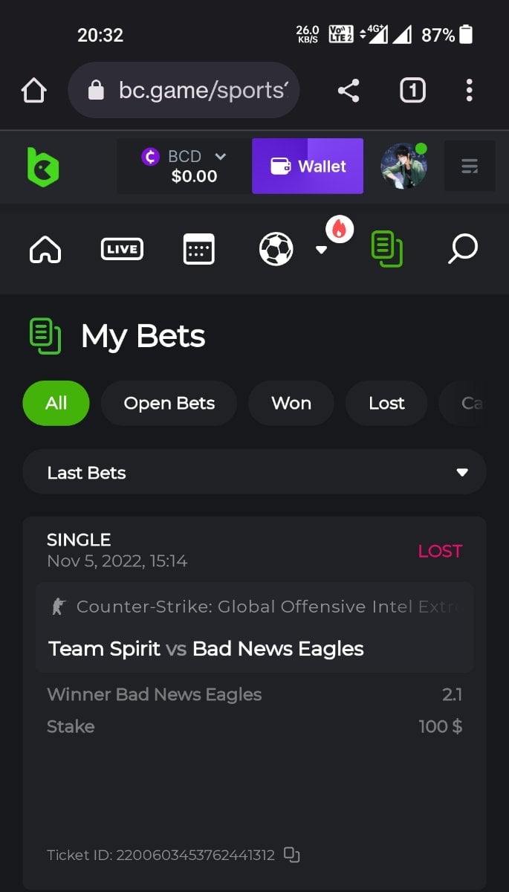The image size is (509, 892).
Task: Tap the bc.game address bar
Action: (184, 91)
